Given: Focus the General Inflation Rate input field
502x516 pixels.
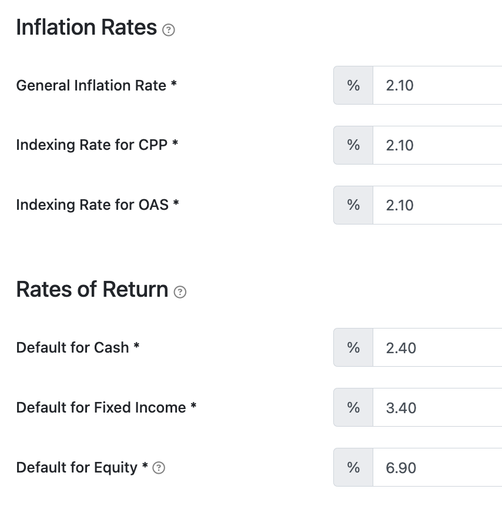Looking at the screenshot, I should pos(437,85).
